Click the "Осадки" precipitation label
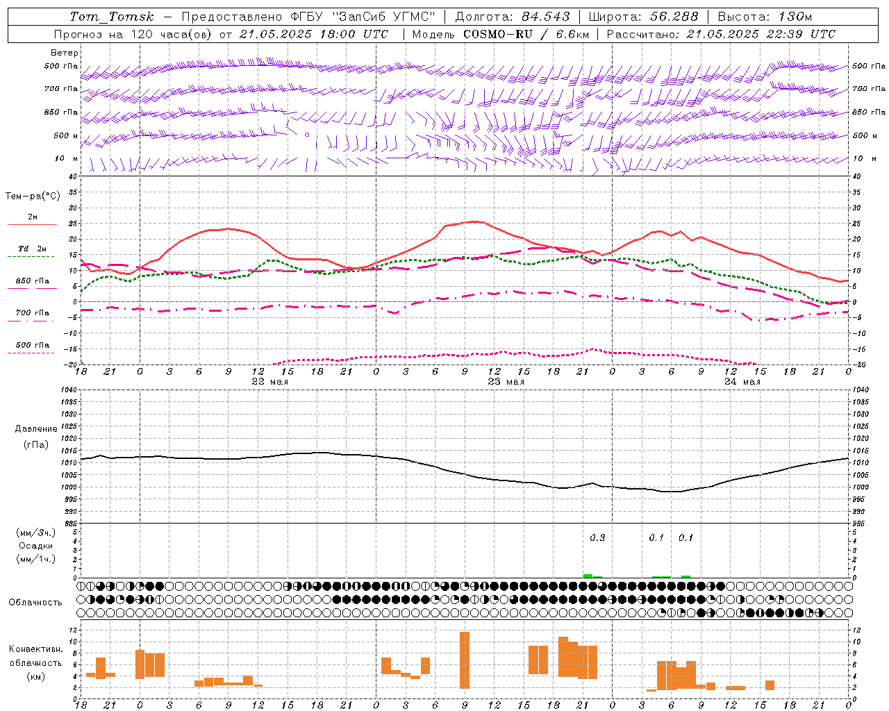Screen dimensions: 889x711 [x=36, y=546]
